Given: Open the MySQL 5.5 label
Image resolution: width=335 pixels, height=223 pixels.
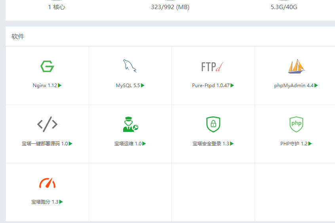Looking at the screenshot, I should click(128, 86).
